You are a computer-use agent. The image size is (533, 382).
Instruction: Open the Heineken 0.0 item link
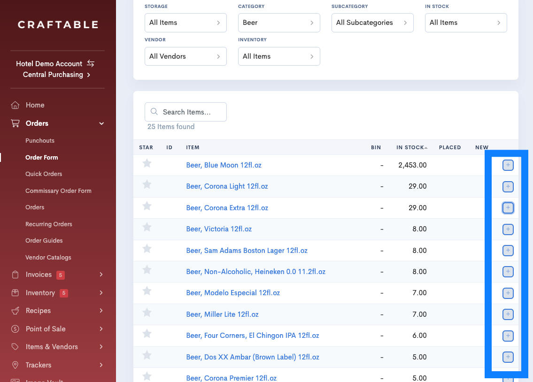click(255, 272)
